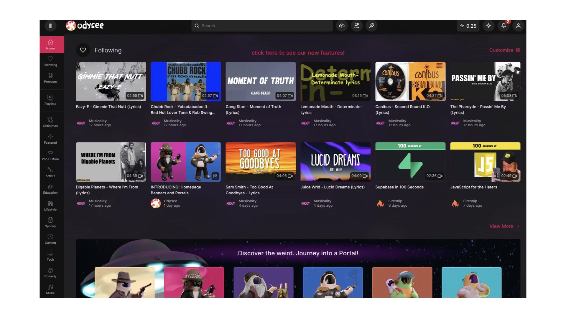Image resolution: width=566 pixels, height=318 pixels.
Task: Open Following in the sidebar
Action: [50, 61]
